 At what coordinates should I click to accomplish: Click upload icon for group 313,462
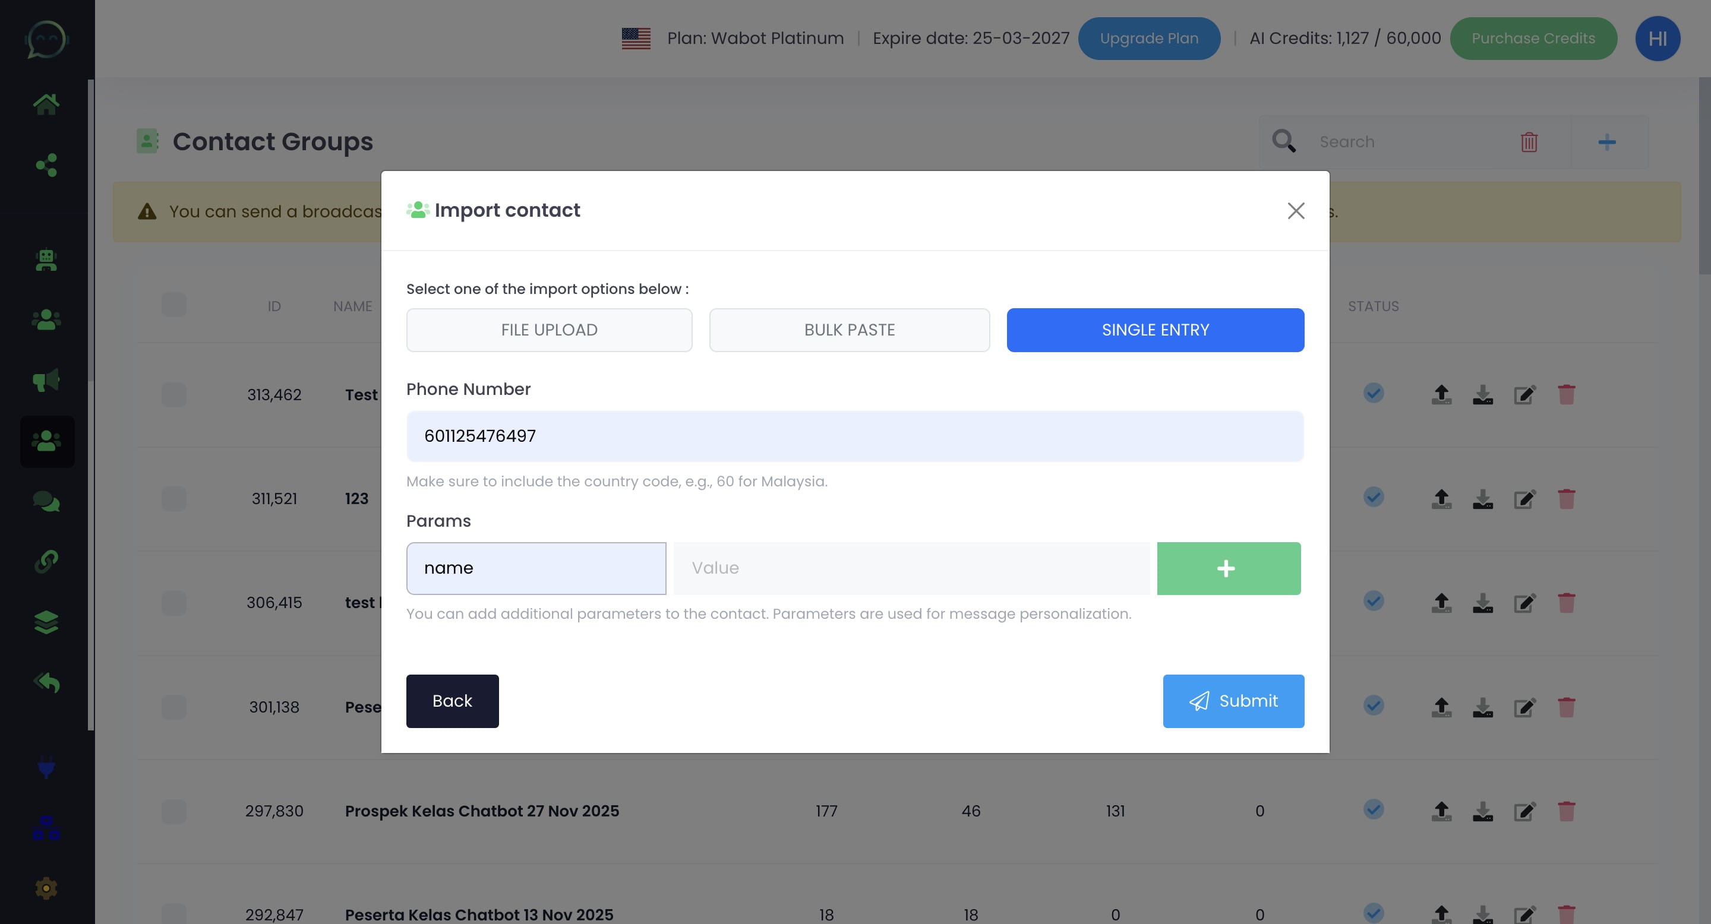click(x=1441, y=395)
